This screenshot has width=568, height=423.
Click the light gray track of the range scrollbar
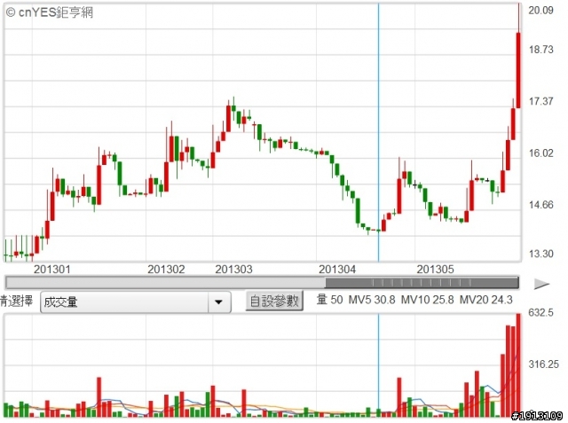[165, 282]
